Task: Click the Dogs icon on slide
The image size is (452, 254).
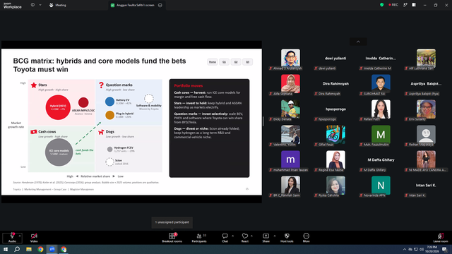Action: 101,132
